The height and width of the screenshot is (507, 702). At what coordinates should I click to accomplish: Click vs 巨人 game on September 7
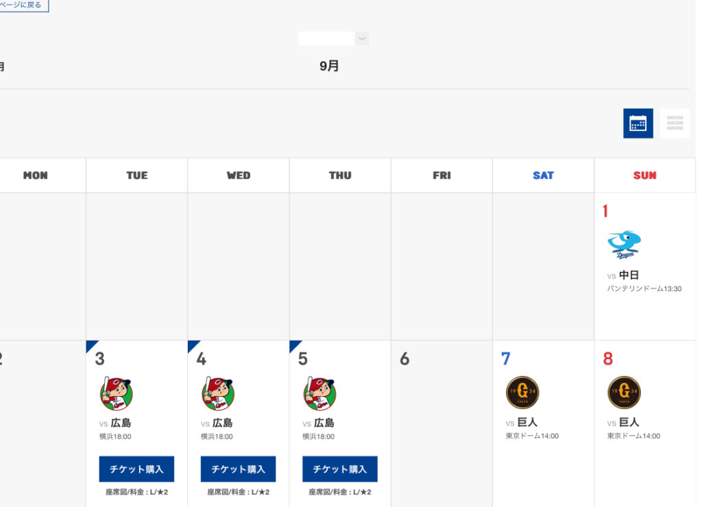click(522, 423)
